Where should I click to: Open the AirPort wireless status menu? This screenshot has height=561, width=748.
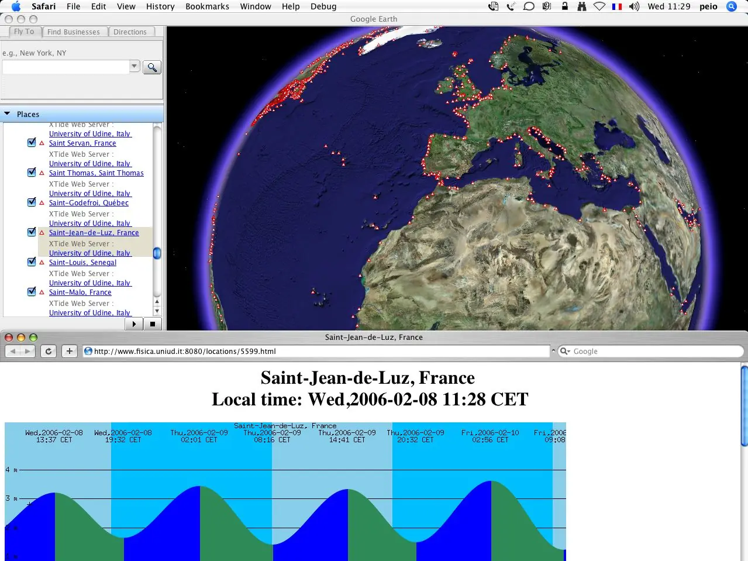coord(599,6)
